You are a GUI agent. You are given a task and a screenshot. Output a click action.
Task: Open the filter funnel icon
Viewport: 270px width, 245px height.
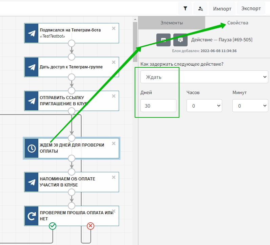tap(185, 8)
